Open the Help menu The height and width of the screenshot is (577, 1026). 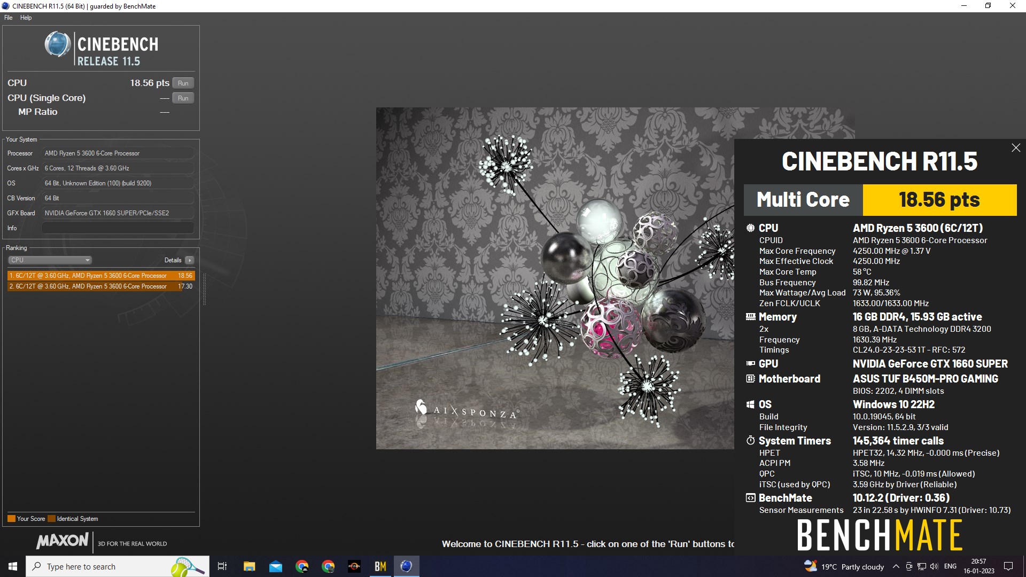26,18
